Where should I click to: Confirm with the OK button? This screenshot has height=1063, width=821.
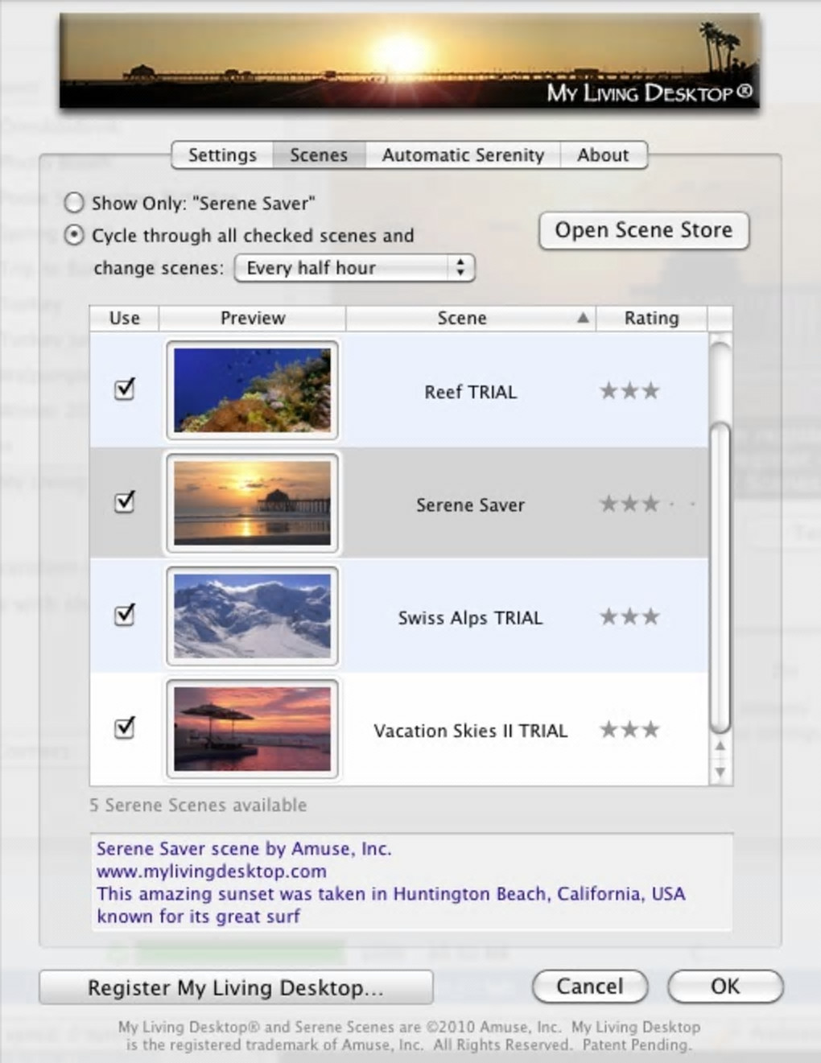(725, 987)
